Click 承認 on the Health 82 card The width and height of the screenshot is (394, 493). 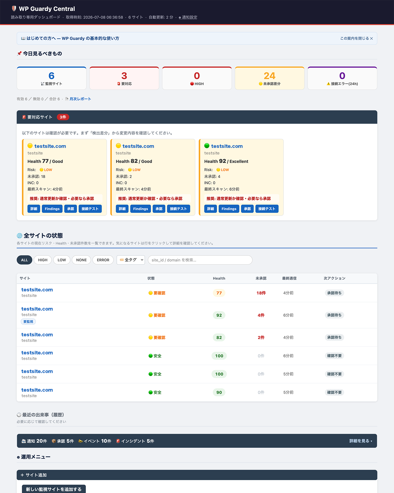pyautogui.click(x=159, y=209)
